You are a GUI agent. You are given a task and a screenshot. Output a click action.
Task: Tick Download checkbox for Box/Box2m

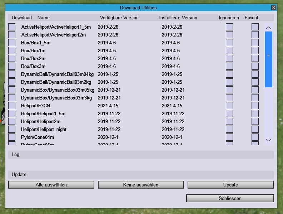tap(12, 58)
